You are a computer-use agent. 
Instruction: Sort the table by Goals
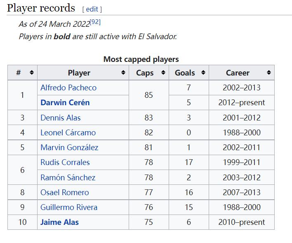pos(203,73)
